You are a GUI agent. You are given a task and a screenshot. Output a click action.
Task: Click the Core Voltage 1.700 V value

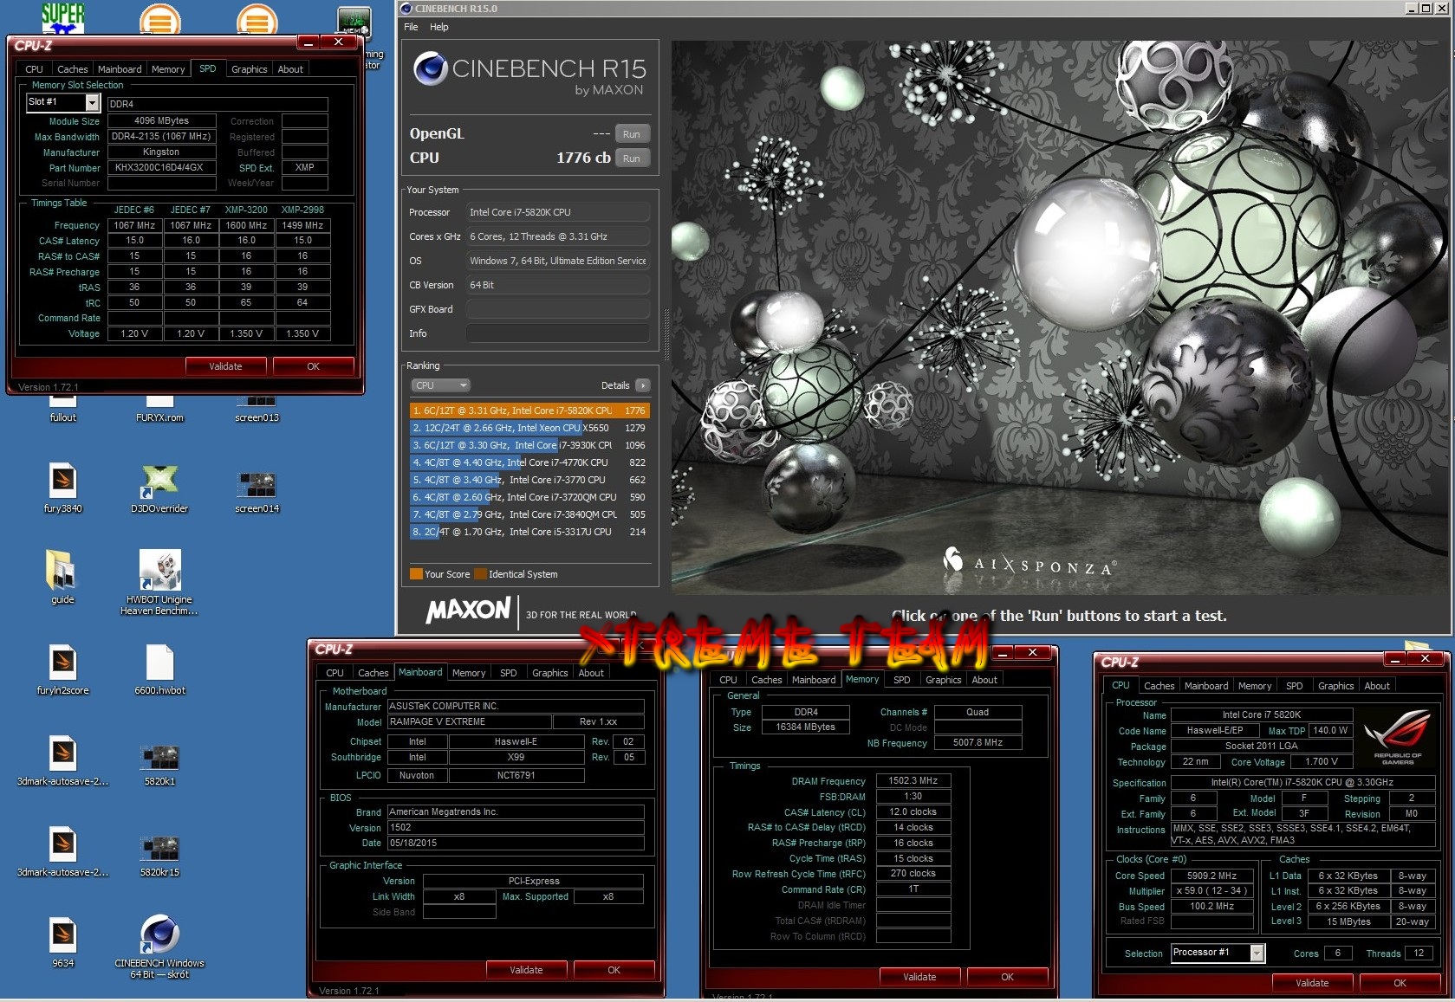coord(1321,762)
